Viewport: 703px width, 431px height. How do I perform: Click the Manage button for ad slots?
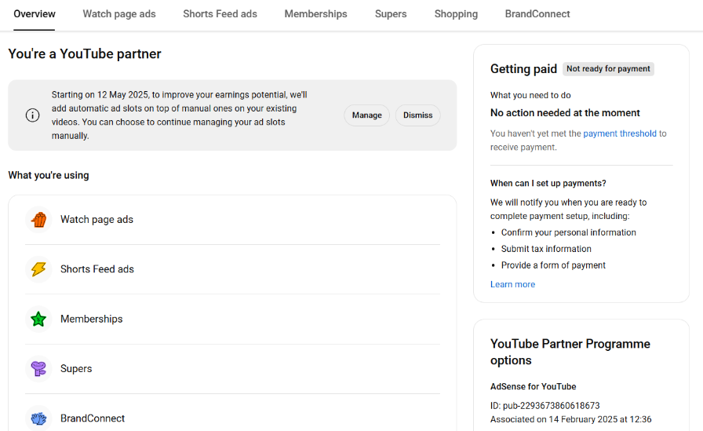[x=366, y=115]
